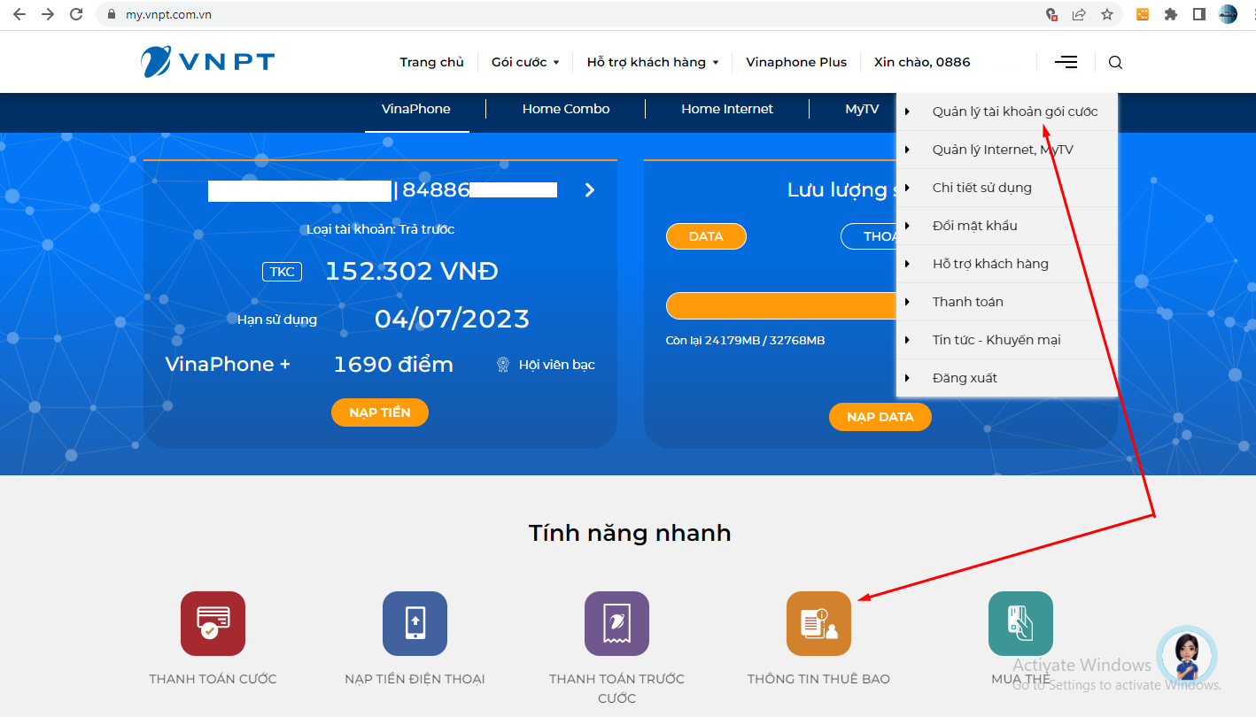Open the virtual assistant chat avatar
Image resolution: width=1256 pixels, height=717 pixels.
[x=1187, y=656]
